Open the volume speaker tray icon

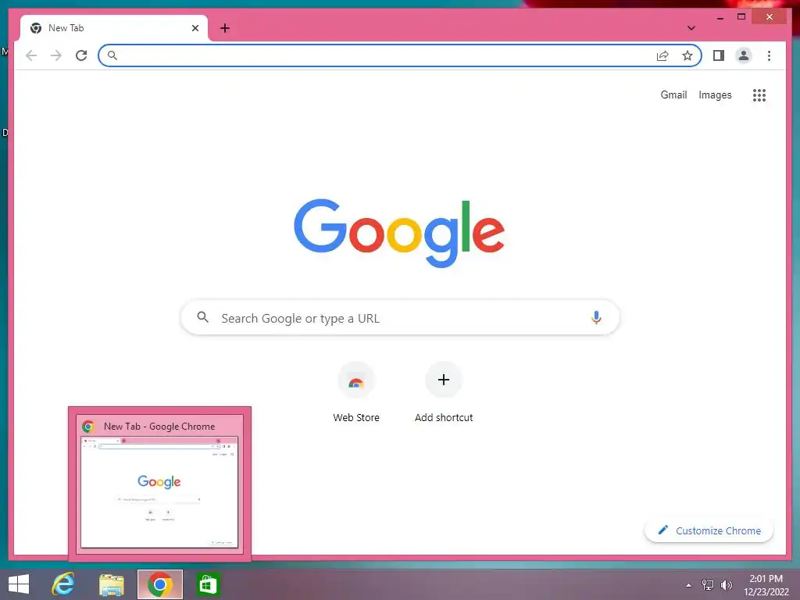pyautogui.click(x=726, y=585)
